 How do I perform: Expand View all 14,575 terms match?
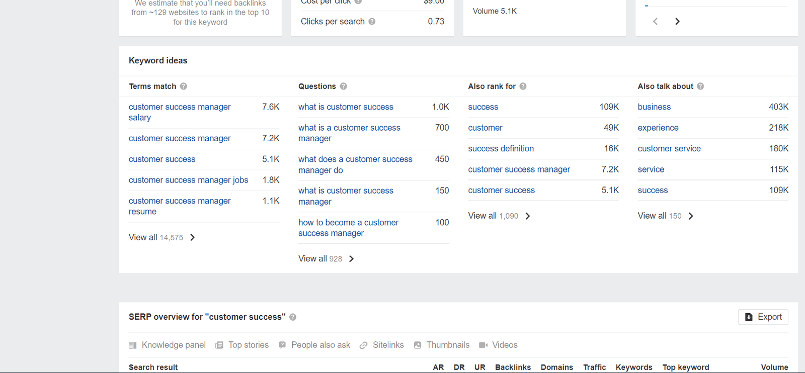[x=162, y=237]
